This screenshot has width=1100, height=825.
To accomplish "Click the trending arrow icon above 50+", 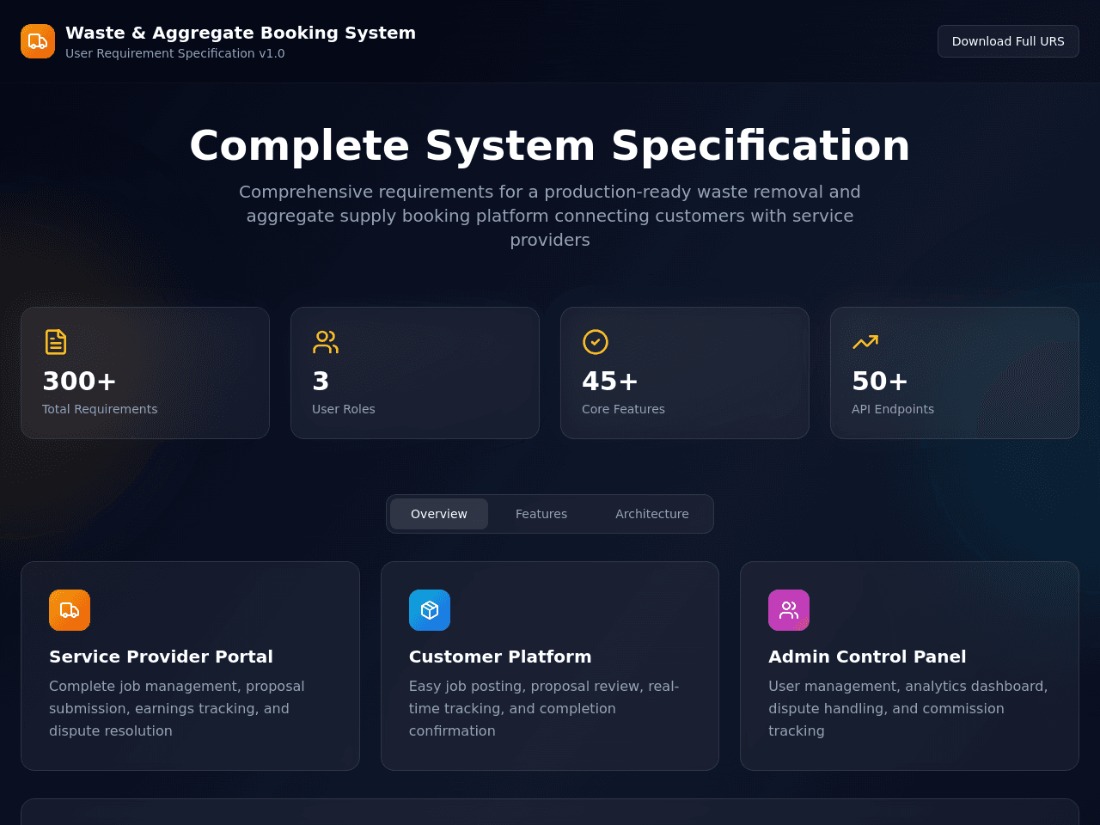I will coord(865,342).
